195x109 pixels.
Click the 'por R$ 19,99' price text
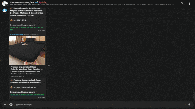click(20, 20)
